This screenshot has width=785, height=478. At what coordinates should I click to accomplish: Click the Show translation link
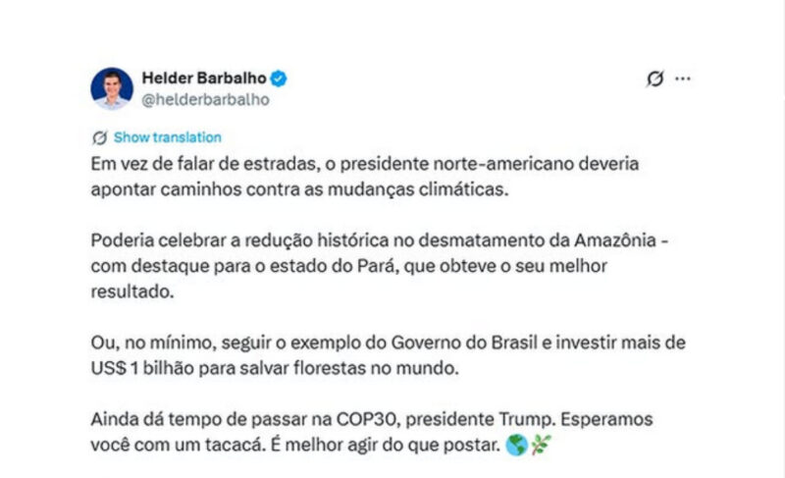[x=167, y=137]
